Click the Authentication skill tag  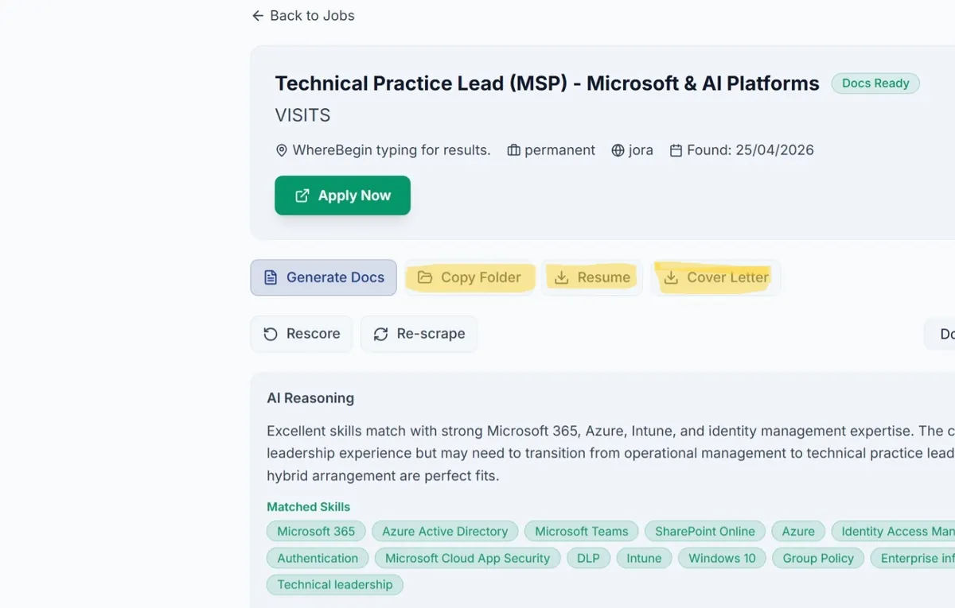pos(318,558)
